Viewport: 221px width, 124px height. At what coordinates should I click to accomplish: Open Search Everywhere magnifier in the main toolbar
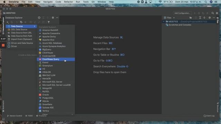pyautogui.click(x=213, y=13)
